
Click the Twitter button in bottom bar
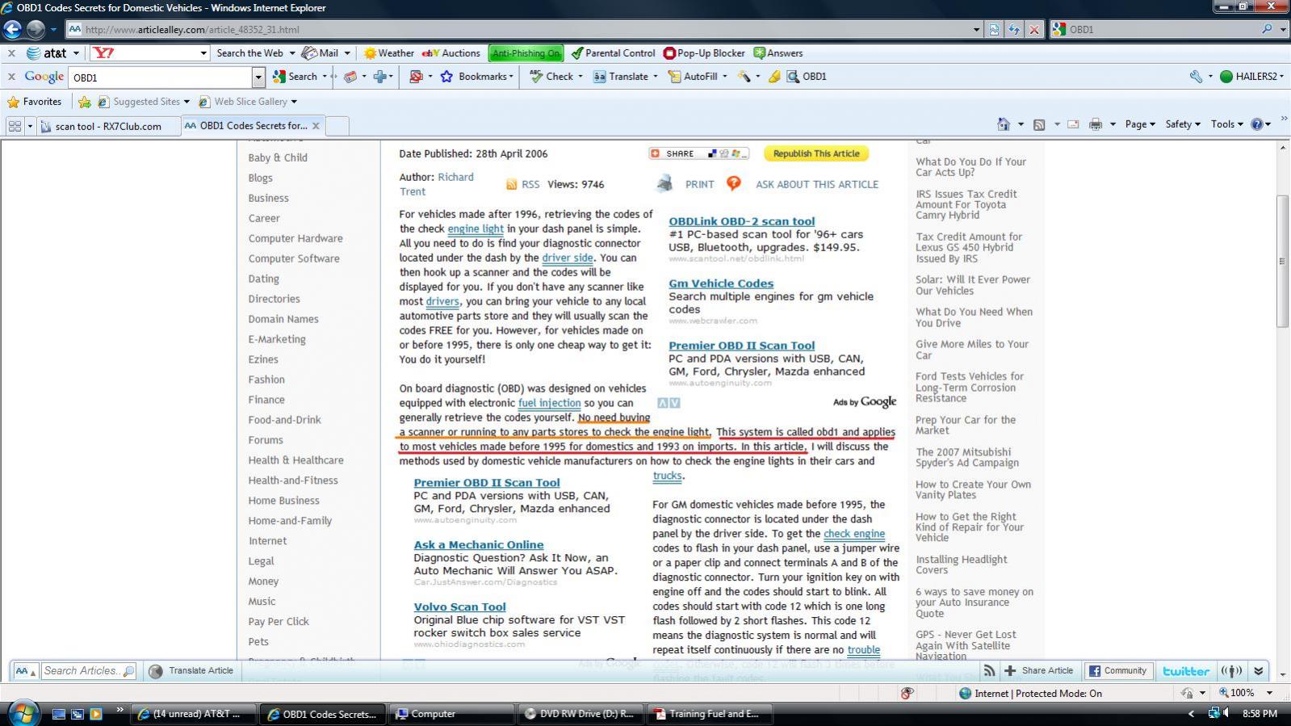pyautogui.click(x=1185, y=671)
